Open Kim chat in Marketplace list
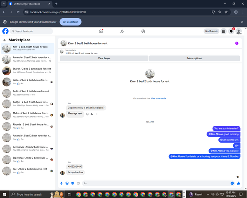Image resolution: width=247 pixels, height=198 pixels. click(28, 49)
